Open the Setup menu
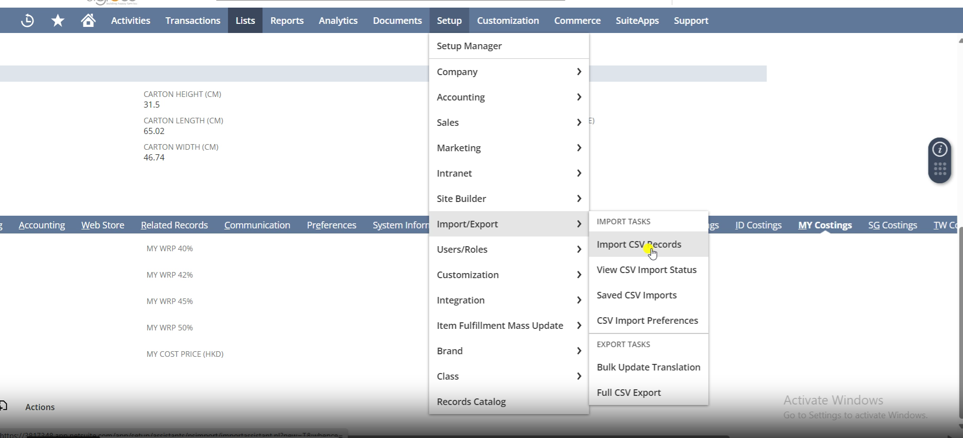 [x=449, y=21]
